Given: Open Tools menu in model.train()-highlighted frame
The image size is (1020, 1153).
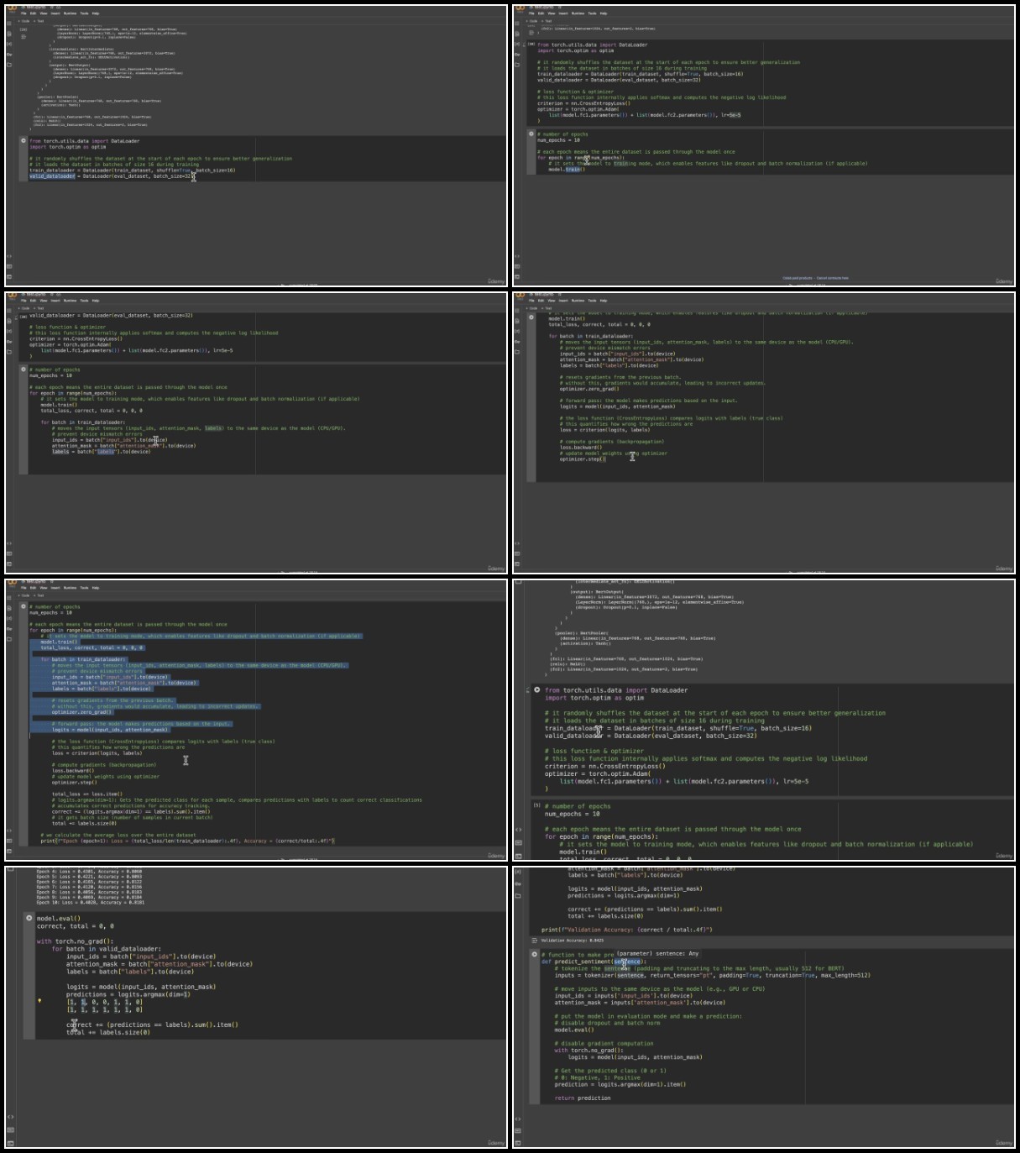Looking at the screenshot, I should pos(592,13).
